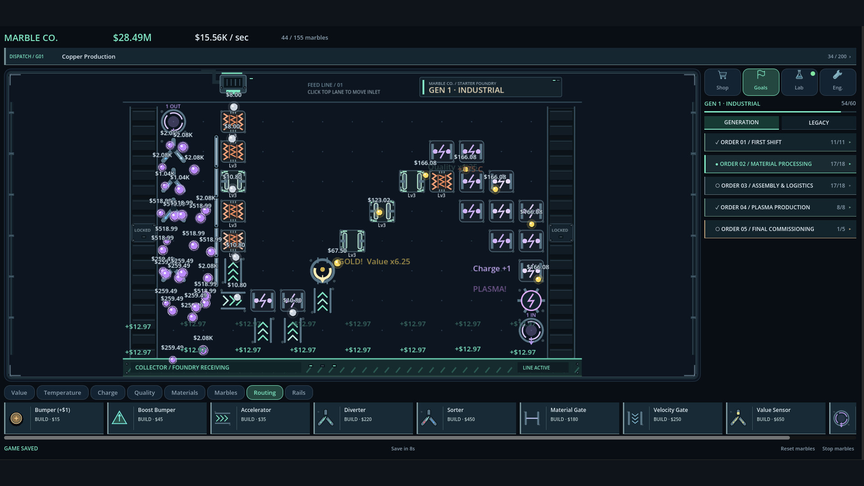
Task: Open the Shop panel
Action: [x=722, y=82]
